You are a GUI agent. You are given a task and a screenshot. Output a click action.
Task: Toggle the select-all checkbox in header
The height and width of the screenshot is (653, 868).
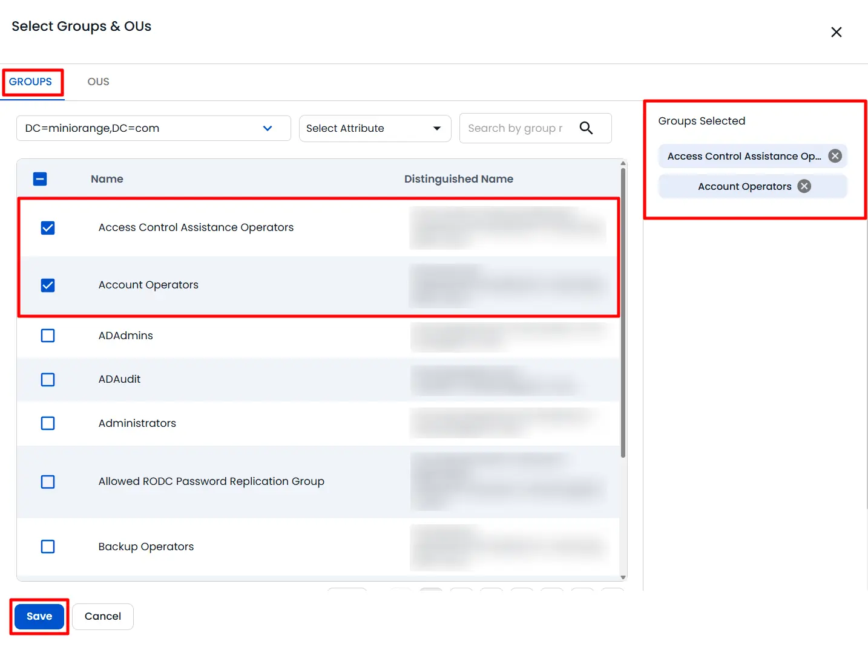point(40,179)
